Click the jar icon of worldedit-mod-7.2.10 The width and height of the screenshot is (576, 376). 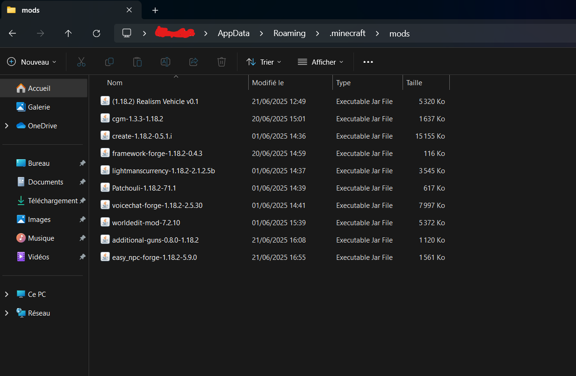[105, 222]
